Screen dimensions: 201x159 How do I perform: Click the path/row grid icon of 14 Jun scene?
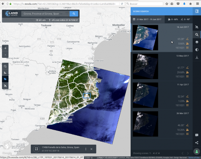pyautogui.click(x=187, y=48)
